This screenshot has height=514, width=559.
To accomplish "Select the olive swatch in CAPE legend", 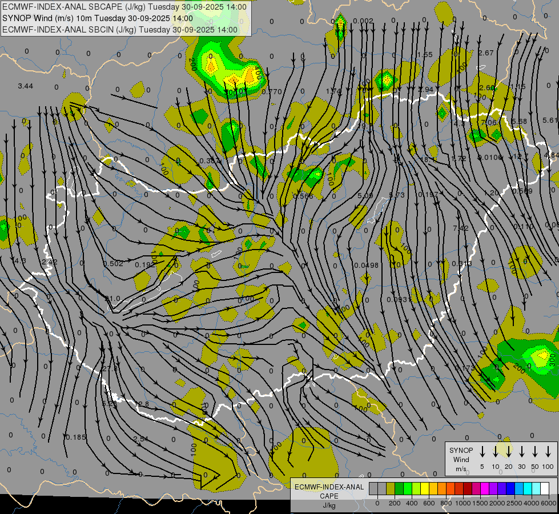I will click(391, 488).
